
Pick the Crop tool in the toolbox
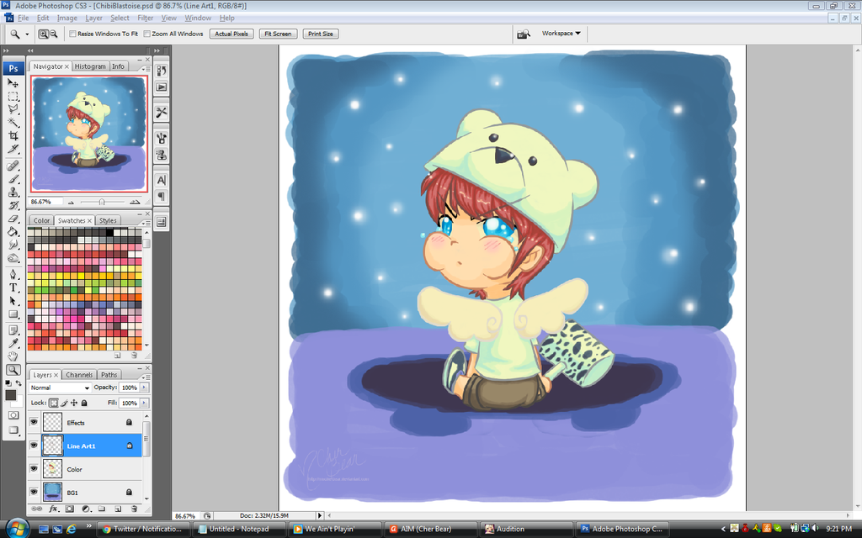[x=13, y=136]
